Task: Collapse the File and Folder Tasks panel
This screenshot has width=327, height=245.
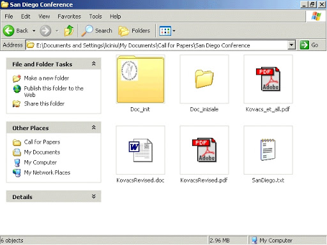Action: pyautogui.click(x=94, y=64)
